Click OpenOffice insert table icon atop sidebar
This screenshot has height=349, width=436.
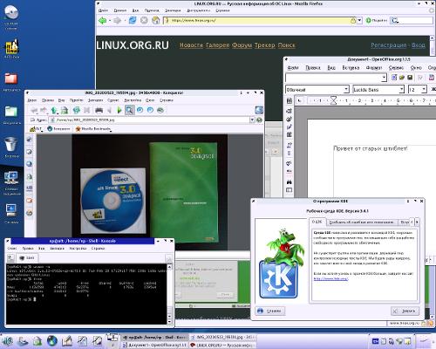[x=290, y=101]
